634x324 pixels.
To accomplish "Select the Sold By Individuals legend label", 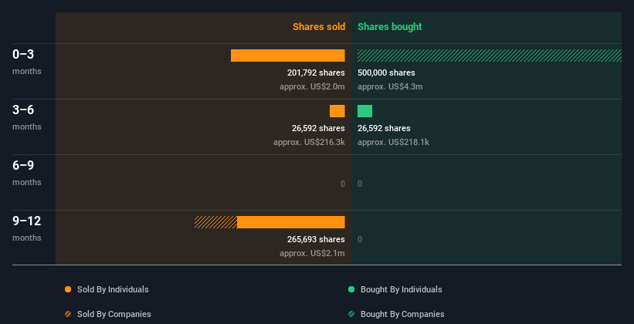I will pos(113,289).
